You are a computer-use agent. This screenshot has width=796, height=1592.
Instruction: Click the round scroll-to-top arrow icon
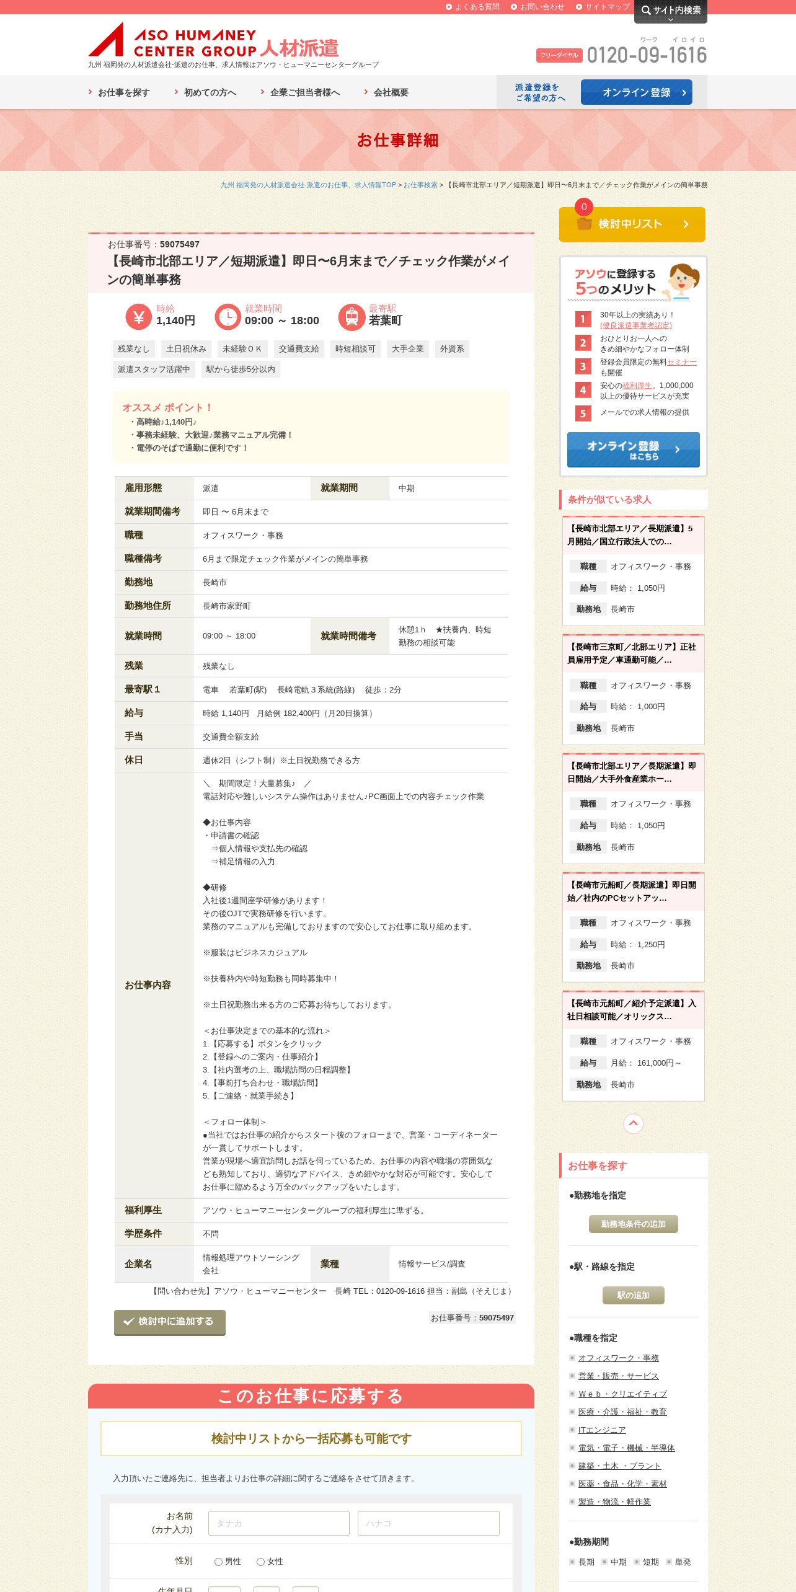(633, 1123)
